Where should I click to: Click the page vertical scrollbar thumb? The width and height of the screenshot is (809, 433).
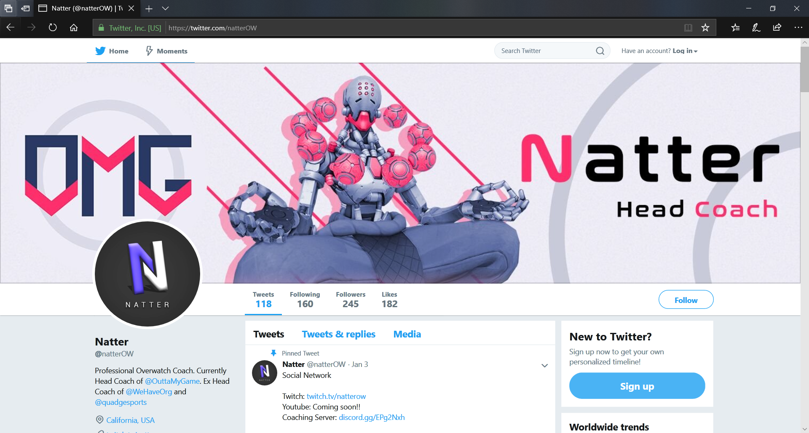[804, 69]
